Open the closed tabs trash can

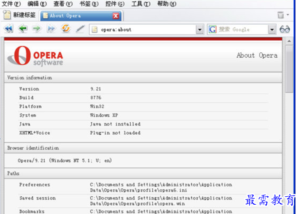click(280, 15)
